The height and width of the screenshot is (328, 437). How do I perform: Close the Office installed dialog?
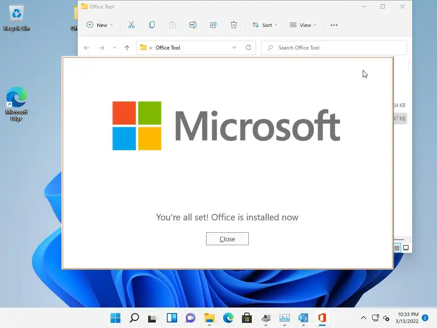pyautogui.click(x=227, y=239)
